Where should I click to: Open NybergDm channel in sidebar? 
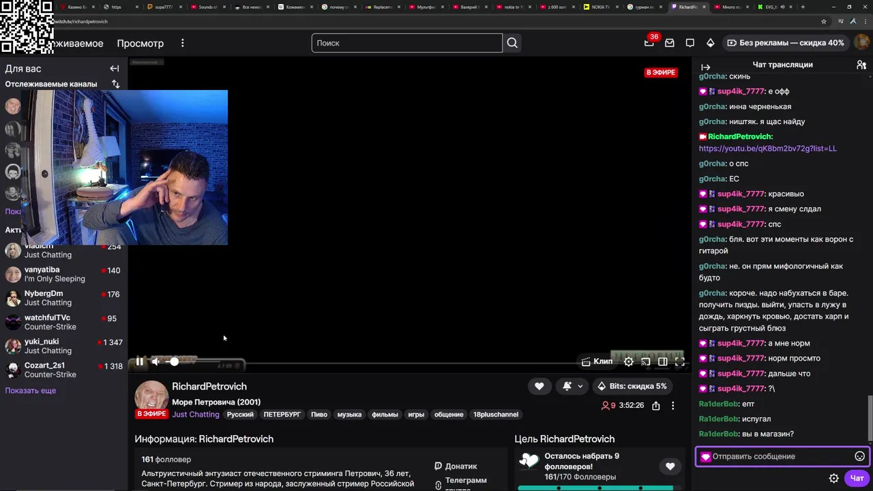click(63, 298)
